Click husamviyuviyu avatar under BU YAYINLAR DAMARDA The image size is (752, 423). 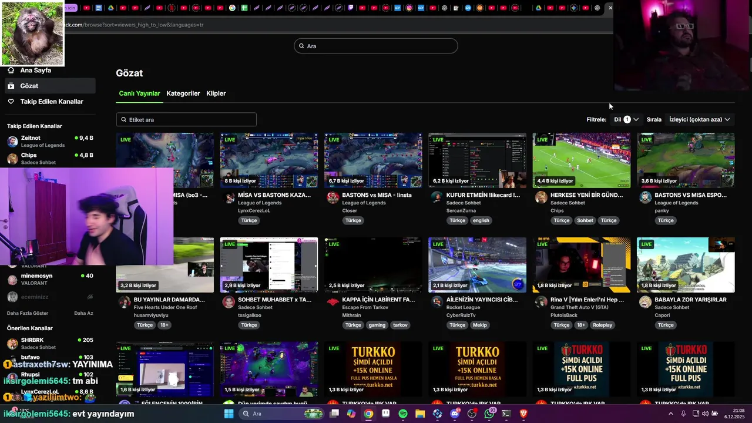125,303
